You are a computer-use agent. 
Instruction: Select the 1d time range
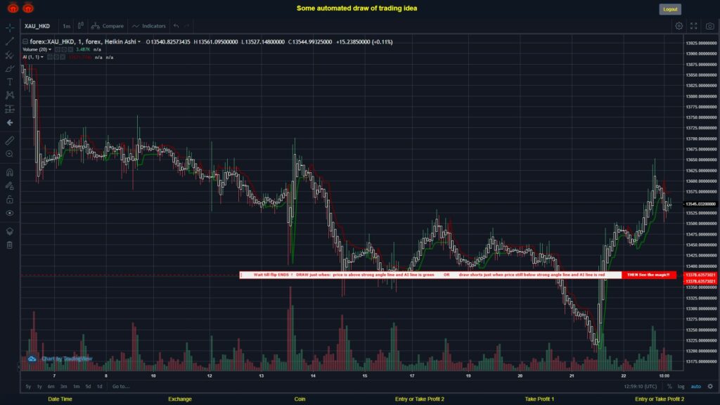100,387
